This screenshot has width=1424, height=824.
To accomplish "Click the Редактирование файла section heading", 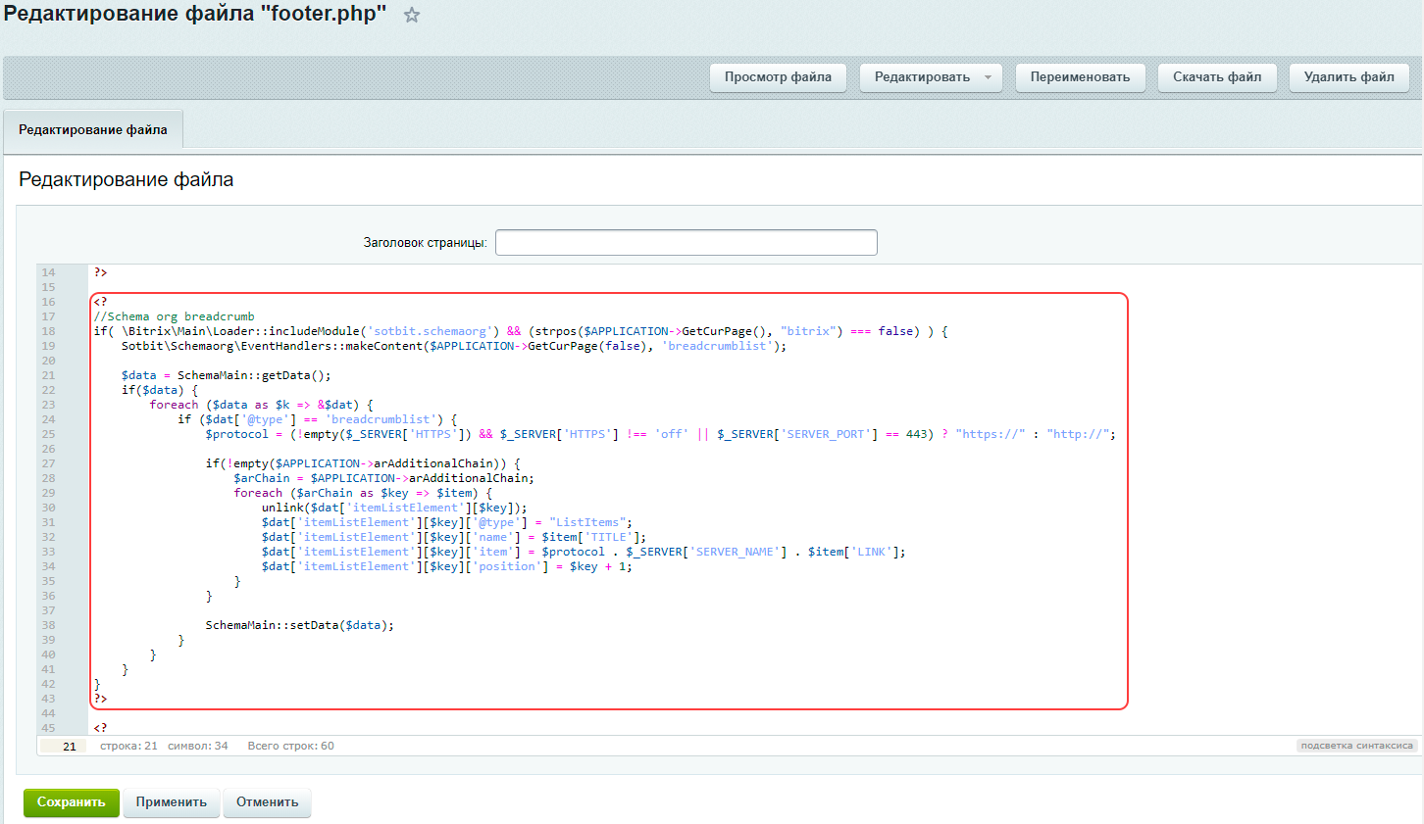I will tap(127, 179).
